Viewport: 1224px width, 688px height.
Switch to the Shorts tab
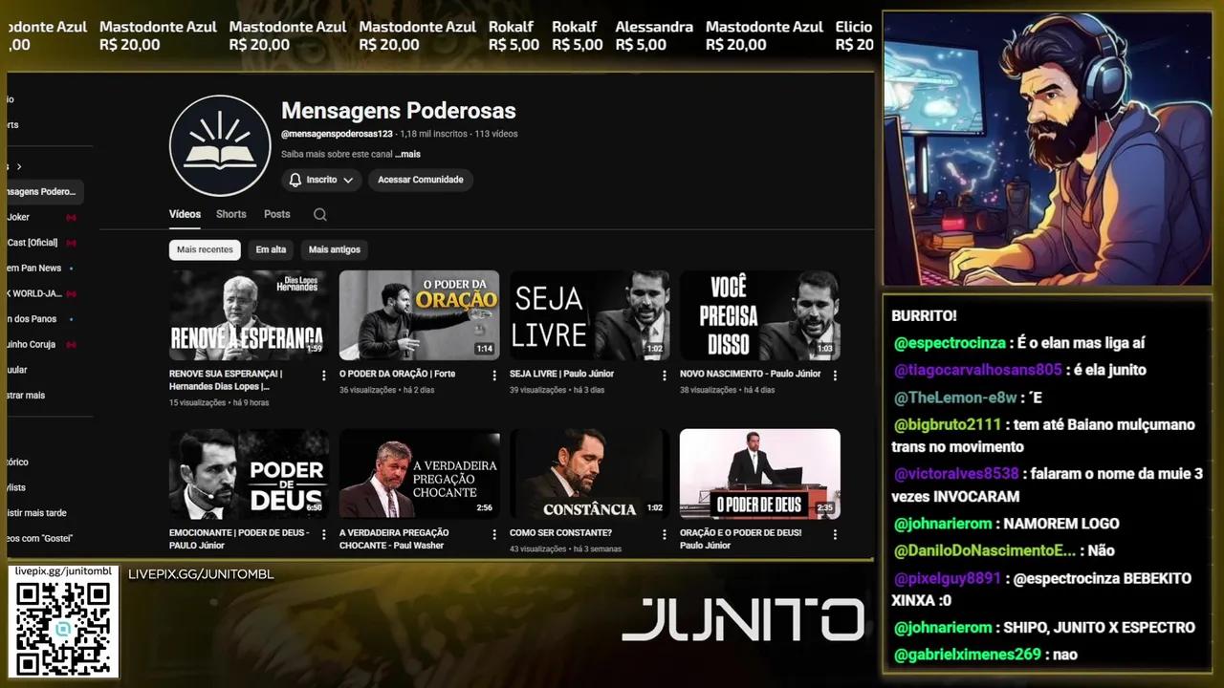(230, 214)
